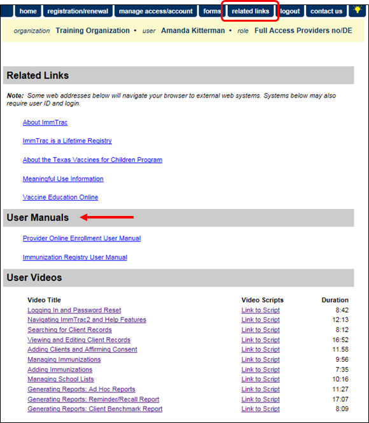369x423 pixels.
Task: Open script link for Adding Immunizations
Action: (x=260, y=369)
